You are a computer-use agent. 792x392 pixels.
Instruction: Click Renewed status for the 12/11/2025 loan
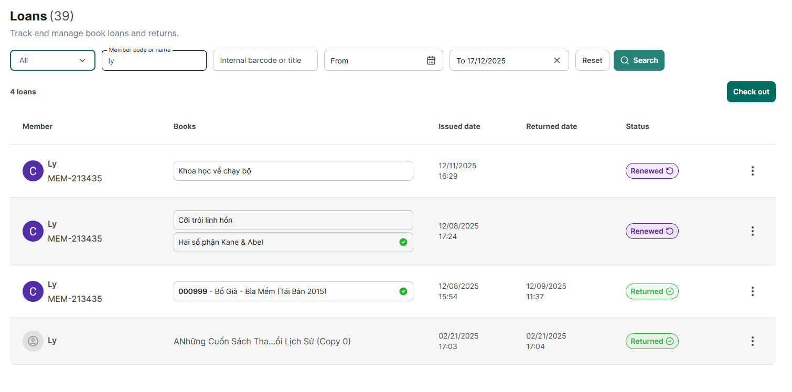pyautogui.click(x=652, y=171)
